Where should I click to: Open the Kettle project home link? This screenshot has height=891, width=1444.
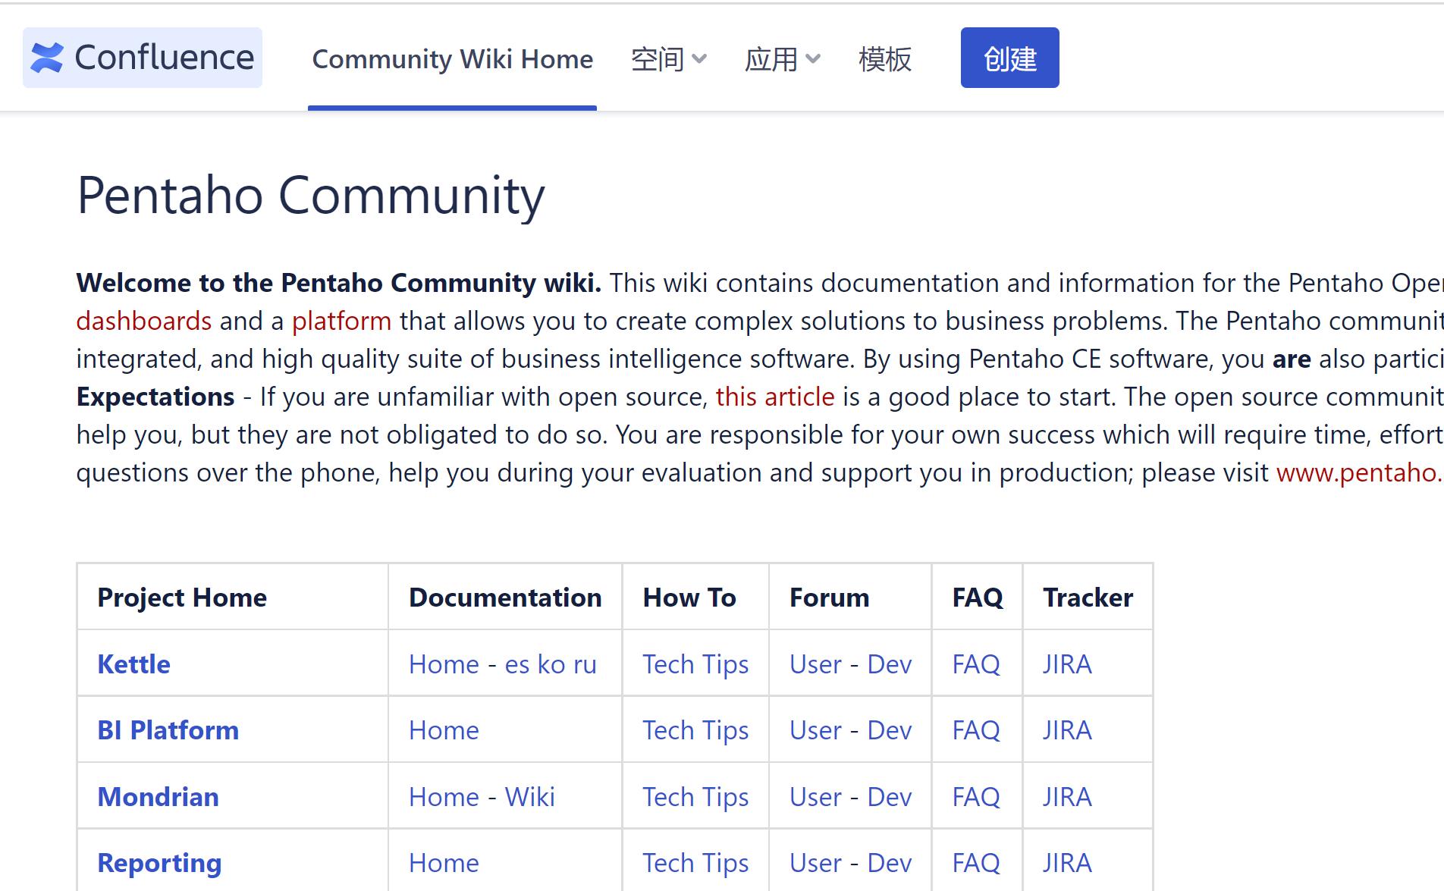click(x=134, y=664)
